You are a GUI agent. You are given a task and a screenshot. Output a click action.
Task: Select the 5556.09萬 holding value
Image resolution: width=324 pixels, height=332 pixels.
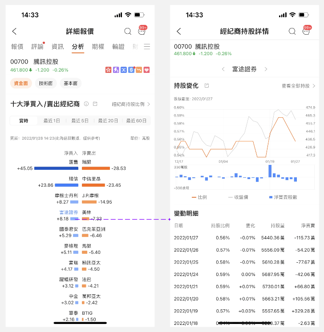pyautogui.click(x=273, y=250)
